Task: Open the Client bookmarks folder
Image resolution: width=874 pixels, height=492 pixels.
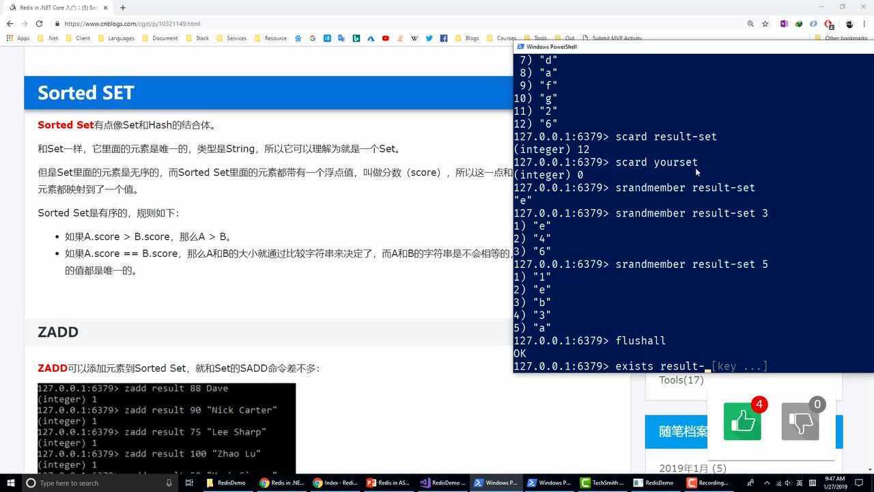Action: click(x=78, y=38)
